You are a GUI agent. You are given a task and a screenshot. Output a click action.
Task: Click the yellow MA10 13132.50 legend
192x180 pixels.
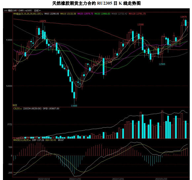(x=68, y=14)
